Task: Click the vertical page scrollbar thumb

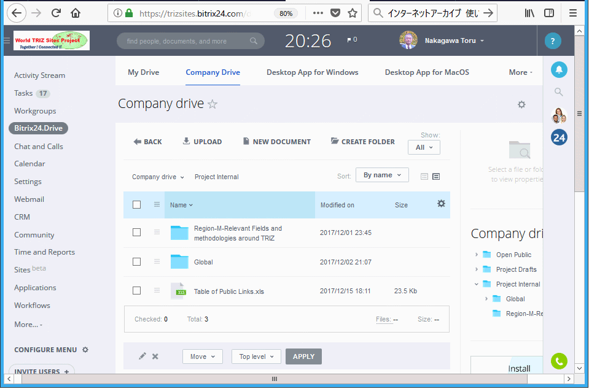Action: pos(579,114)
